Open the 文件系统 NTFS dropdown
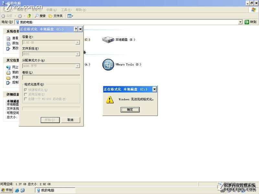The height and width of the screenshot is (194, 259). point(77,54)
